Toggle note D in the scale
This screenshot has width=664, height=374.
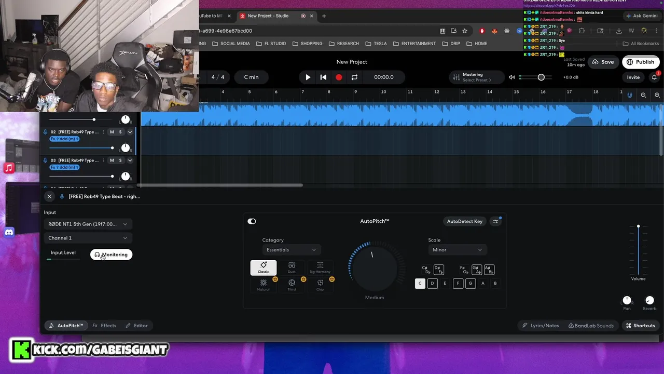click(x=433, y=283)
